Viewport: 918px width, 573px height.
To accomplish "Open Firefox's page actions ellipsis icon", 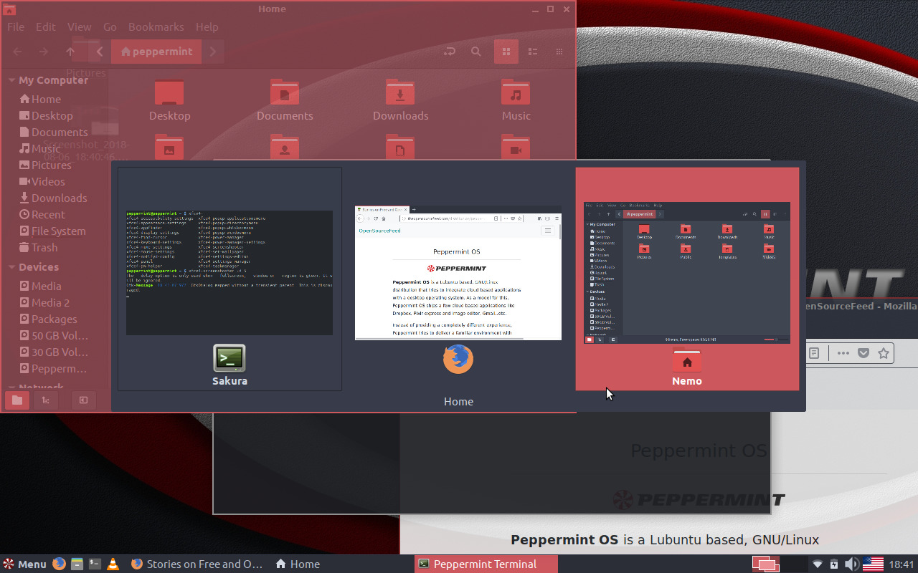I will (843, 353).
